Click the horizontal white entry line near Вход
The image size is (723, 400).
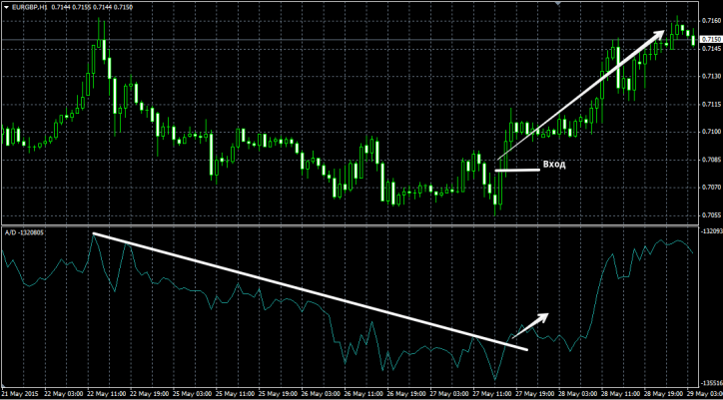[x=516, y=170]
